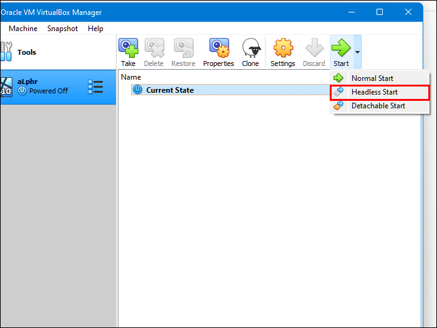Click the Delete snapshot icon
Screen dimensions: 437x328
tap(154, 48)
